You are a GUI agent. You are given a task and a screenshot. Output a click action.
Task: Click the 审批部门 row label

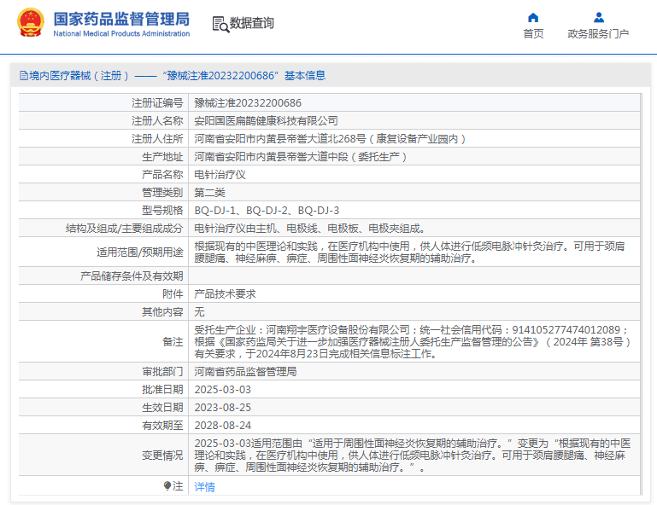[162, 372]
